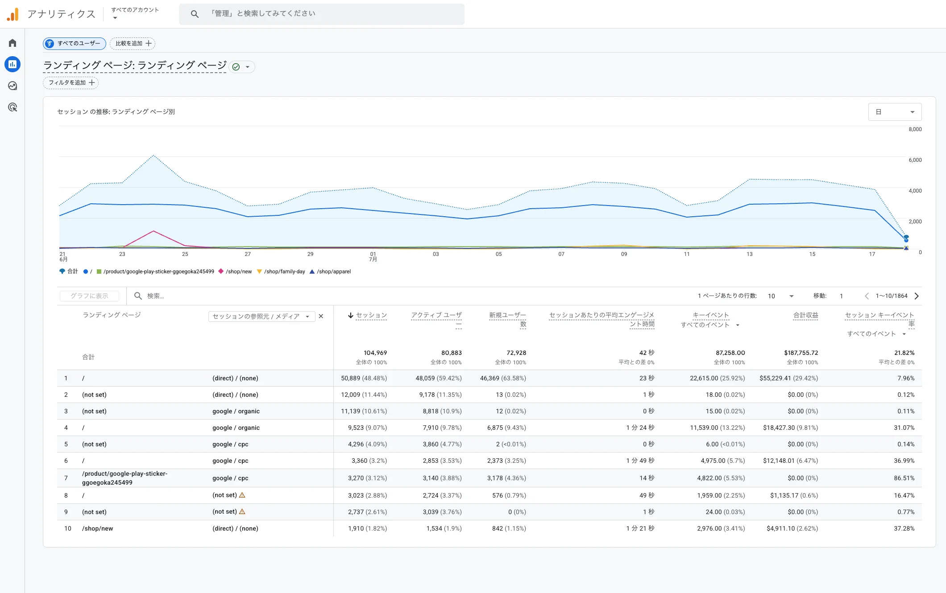Click the green check report status icon
Screen dimensions: 946x593
236,67
